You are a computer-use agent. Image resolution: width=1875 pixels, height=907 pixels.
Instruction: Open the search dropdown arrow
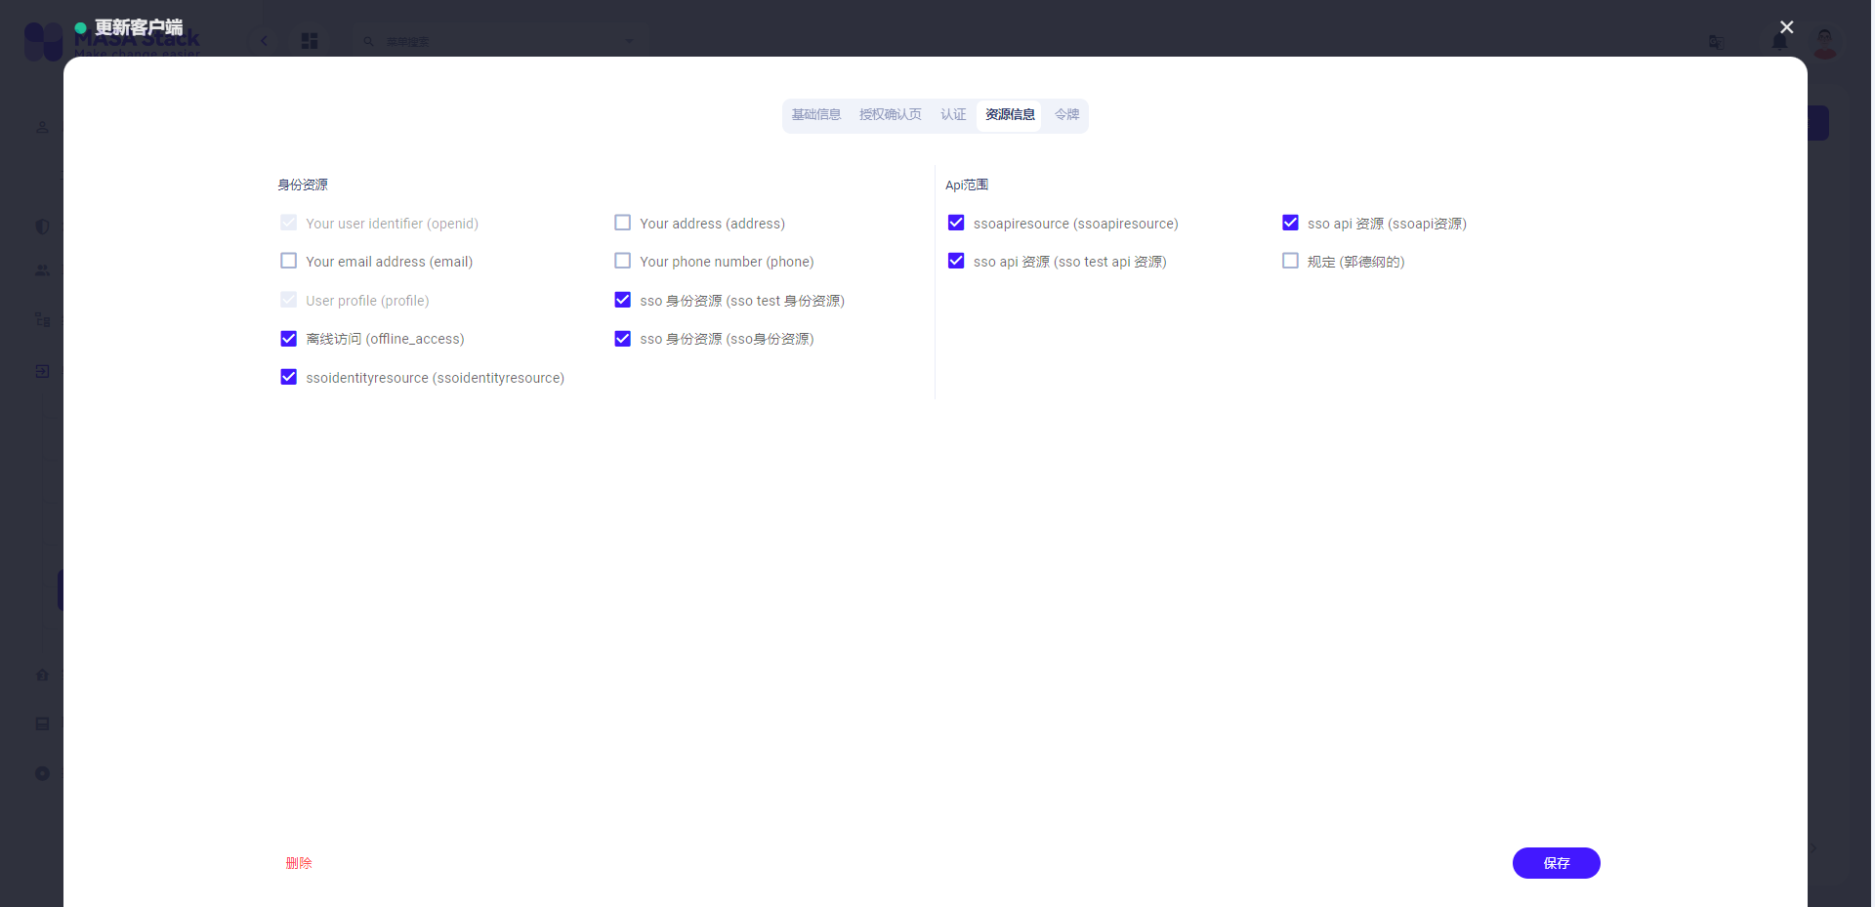click(x=628, y=41)
